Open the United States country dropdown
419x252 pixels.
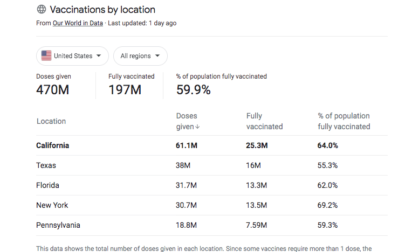[72, 56]
